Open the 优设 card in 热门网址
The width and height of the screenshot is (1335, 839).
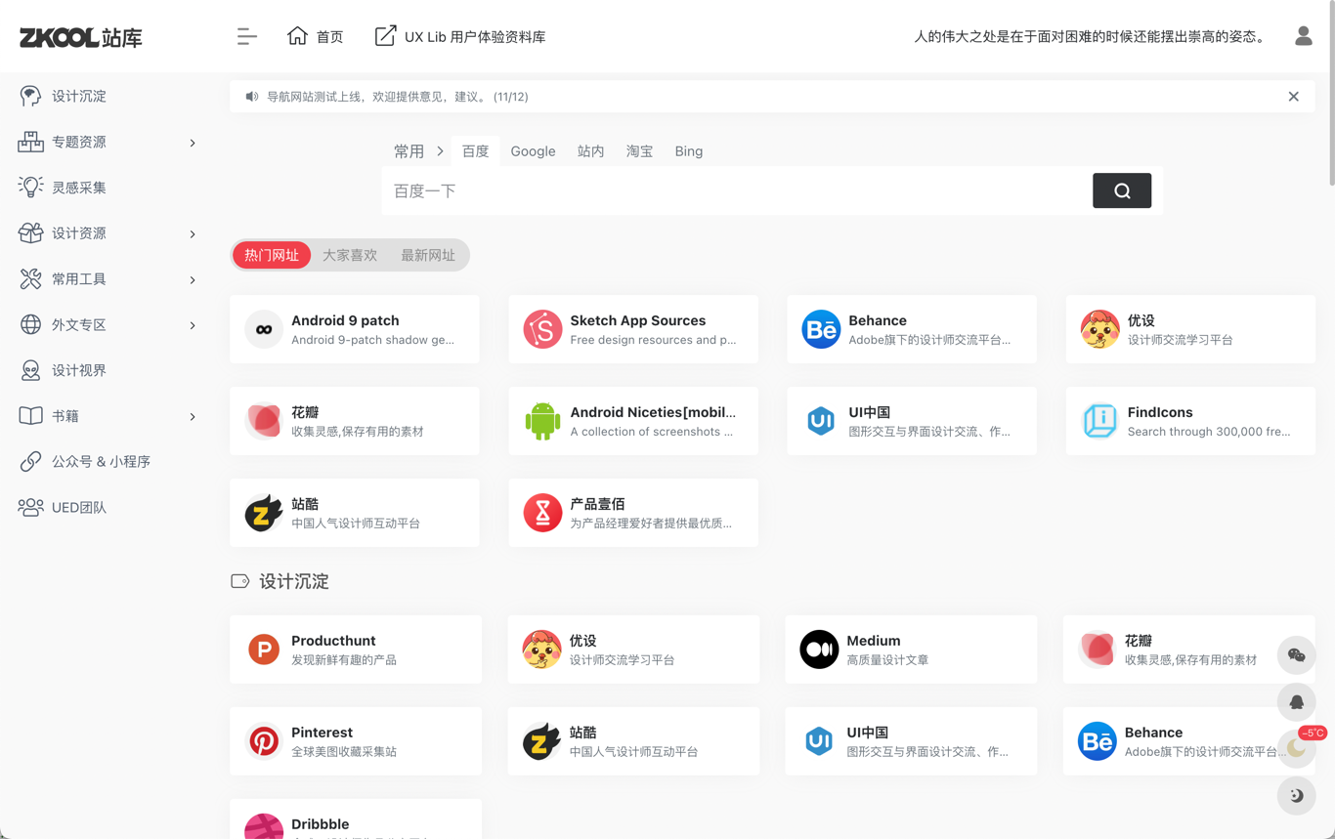tap(1190, 329)
